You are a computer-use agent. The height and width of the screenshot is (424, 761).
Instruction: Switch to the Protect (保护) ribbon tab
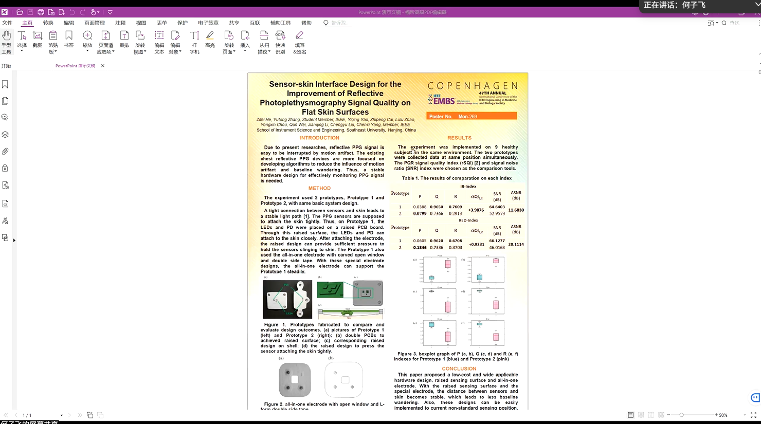click(x=182, y=23)
